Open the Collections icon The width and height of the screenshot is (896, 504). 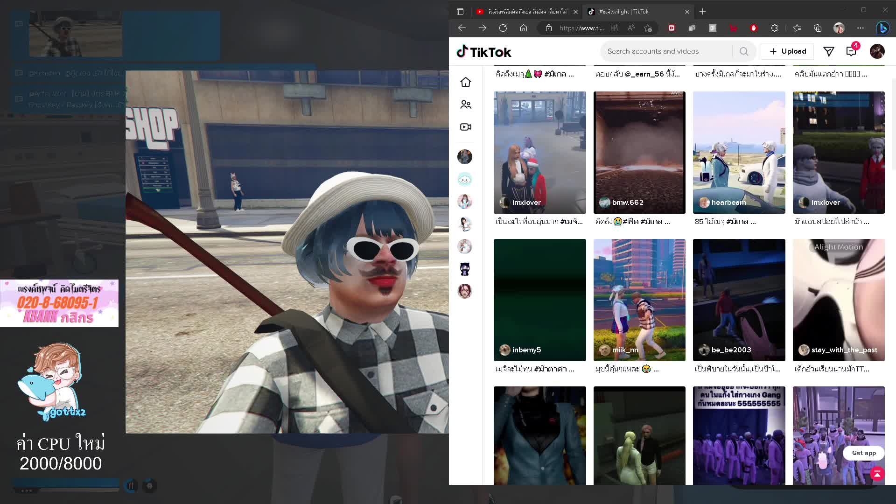pos(818,28)
